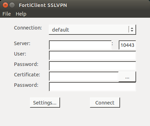Click the FortiClient SSLVPN title text
The width and height of the screenshot is (150, 126).
(43, 5)
